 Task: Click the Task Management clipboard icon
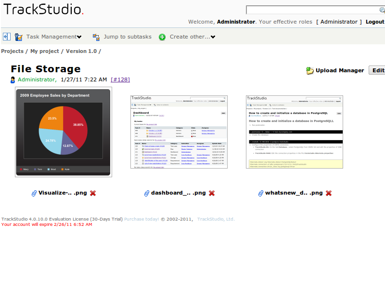click(x=18, y=37)
